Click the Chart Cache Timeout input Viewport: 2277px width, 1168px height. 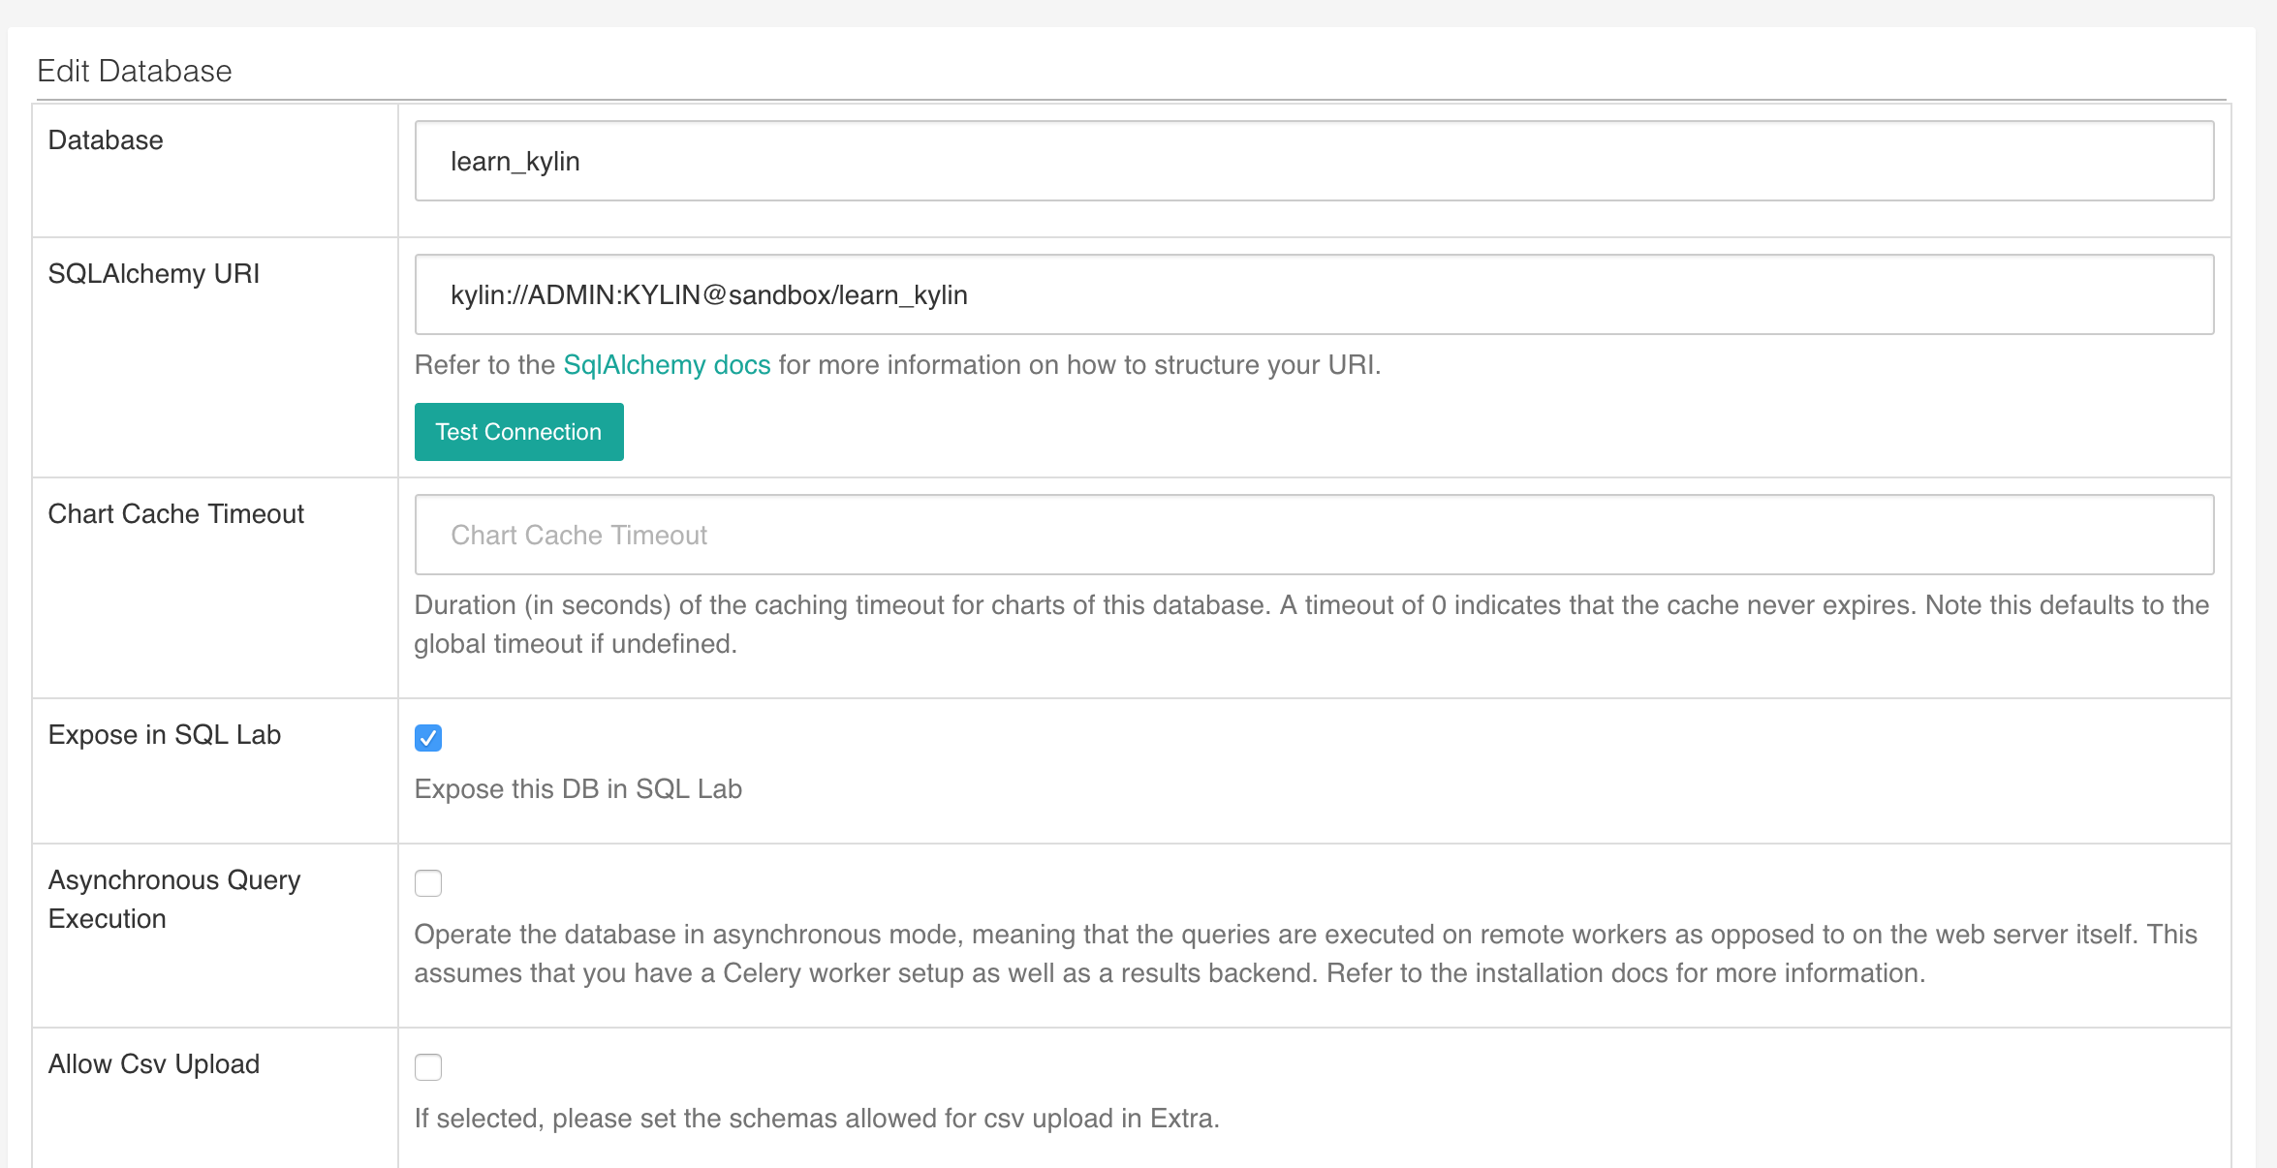[1313, 535]
